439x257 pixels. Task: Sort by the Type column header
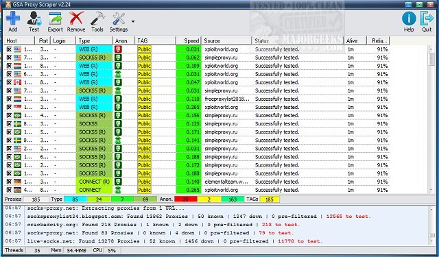[x=94, y=41]
